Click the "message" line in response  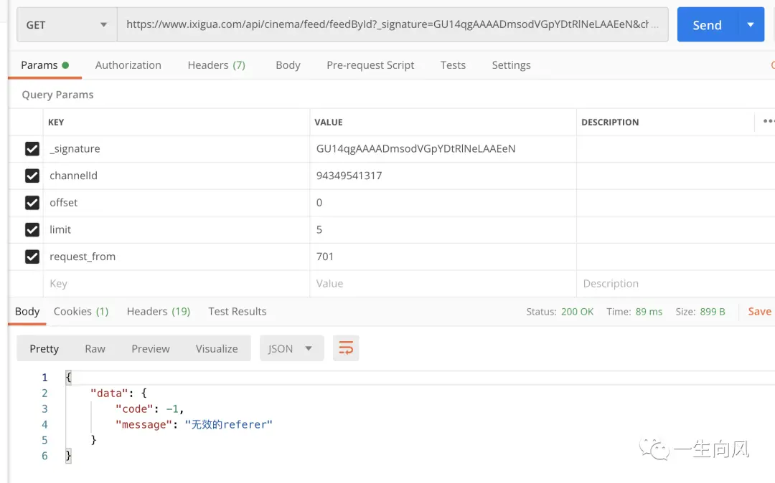194,425
